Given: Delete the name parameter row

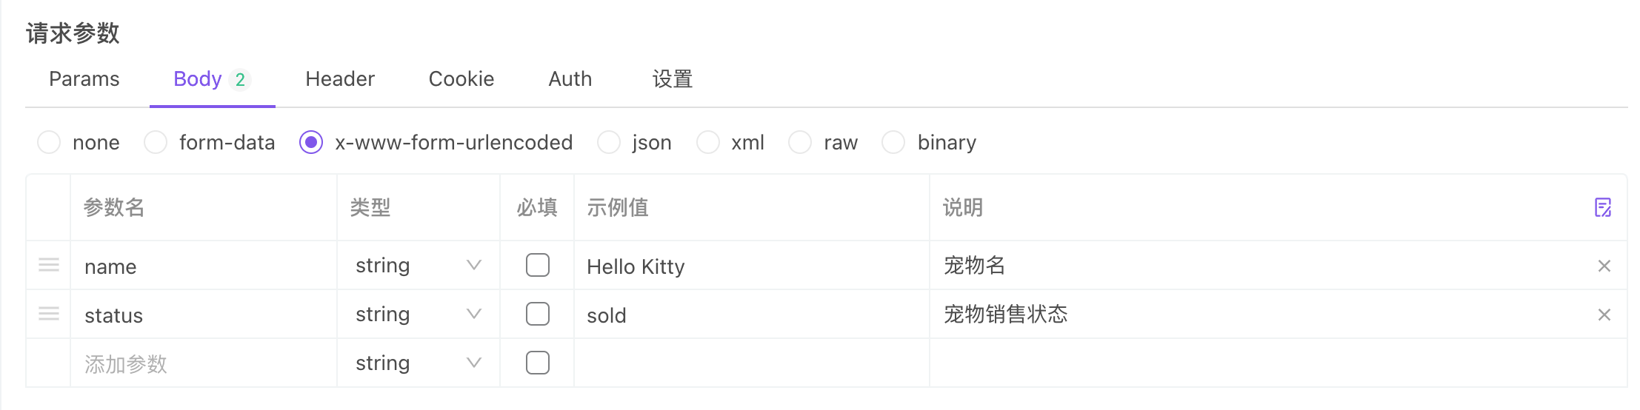Looking at the screenshot, I should 1604,266.
